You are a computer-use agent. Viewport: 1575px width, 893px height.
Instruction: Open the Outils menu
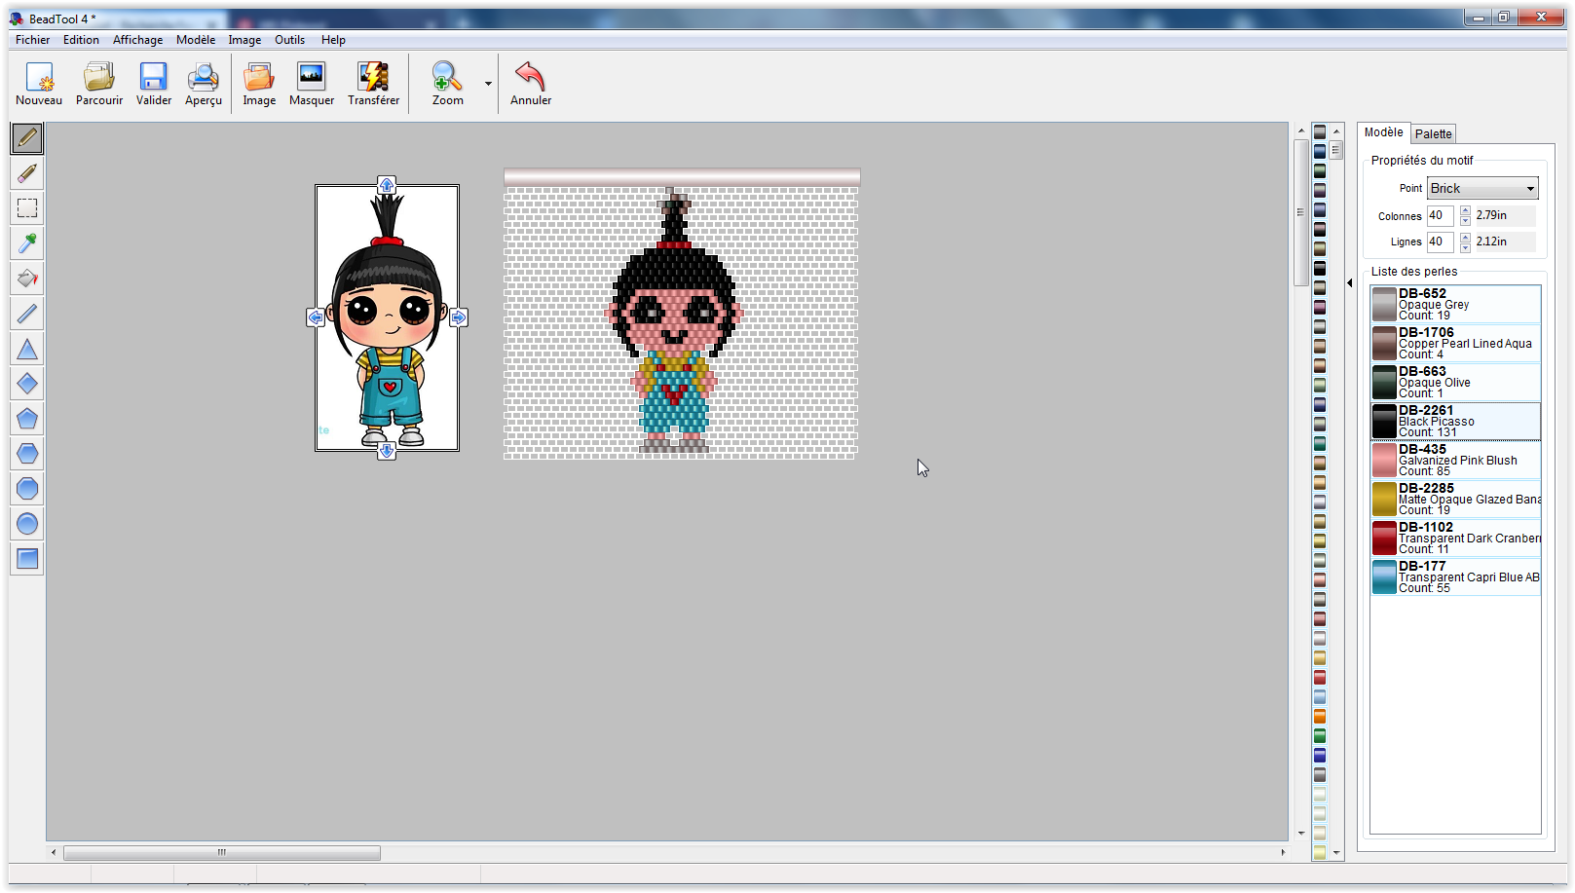(x=289, y=40)
